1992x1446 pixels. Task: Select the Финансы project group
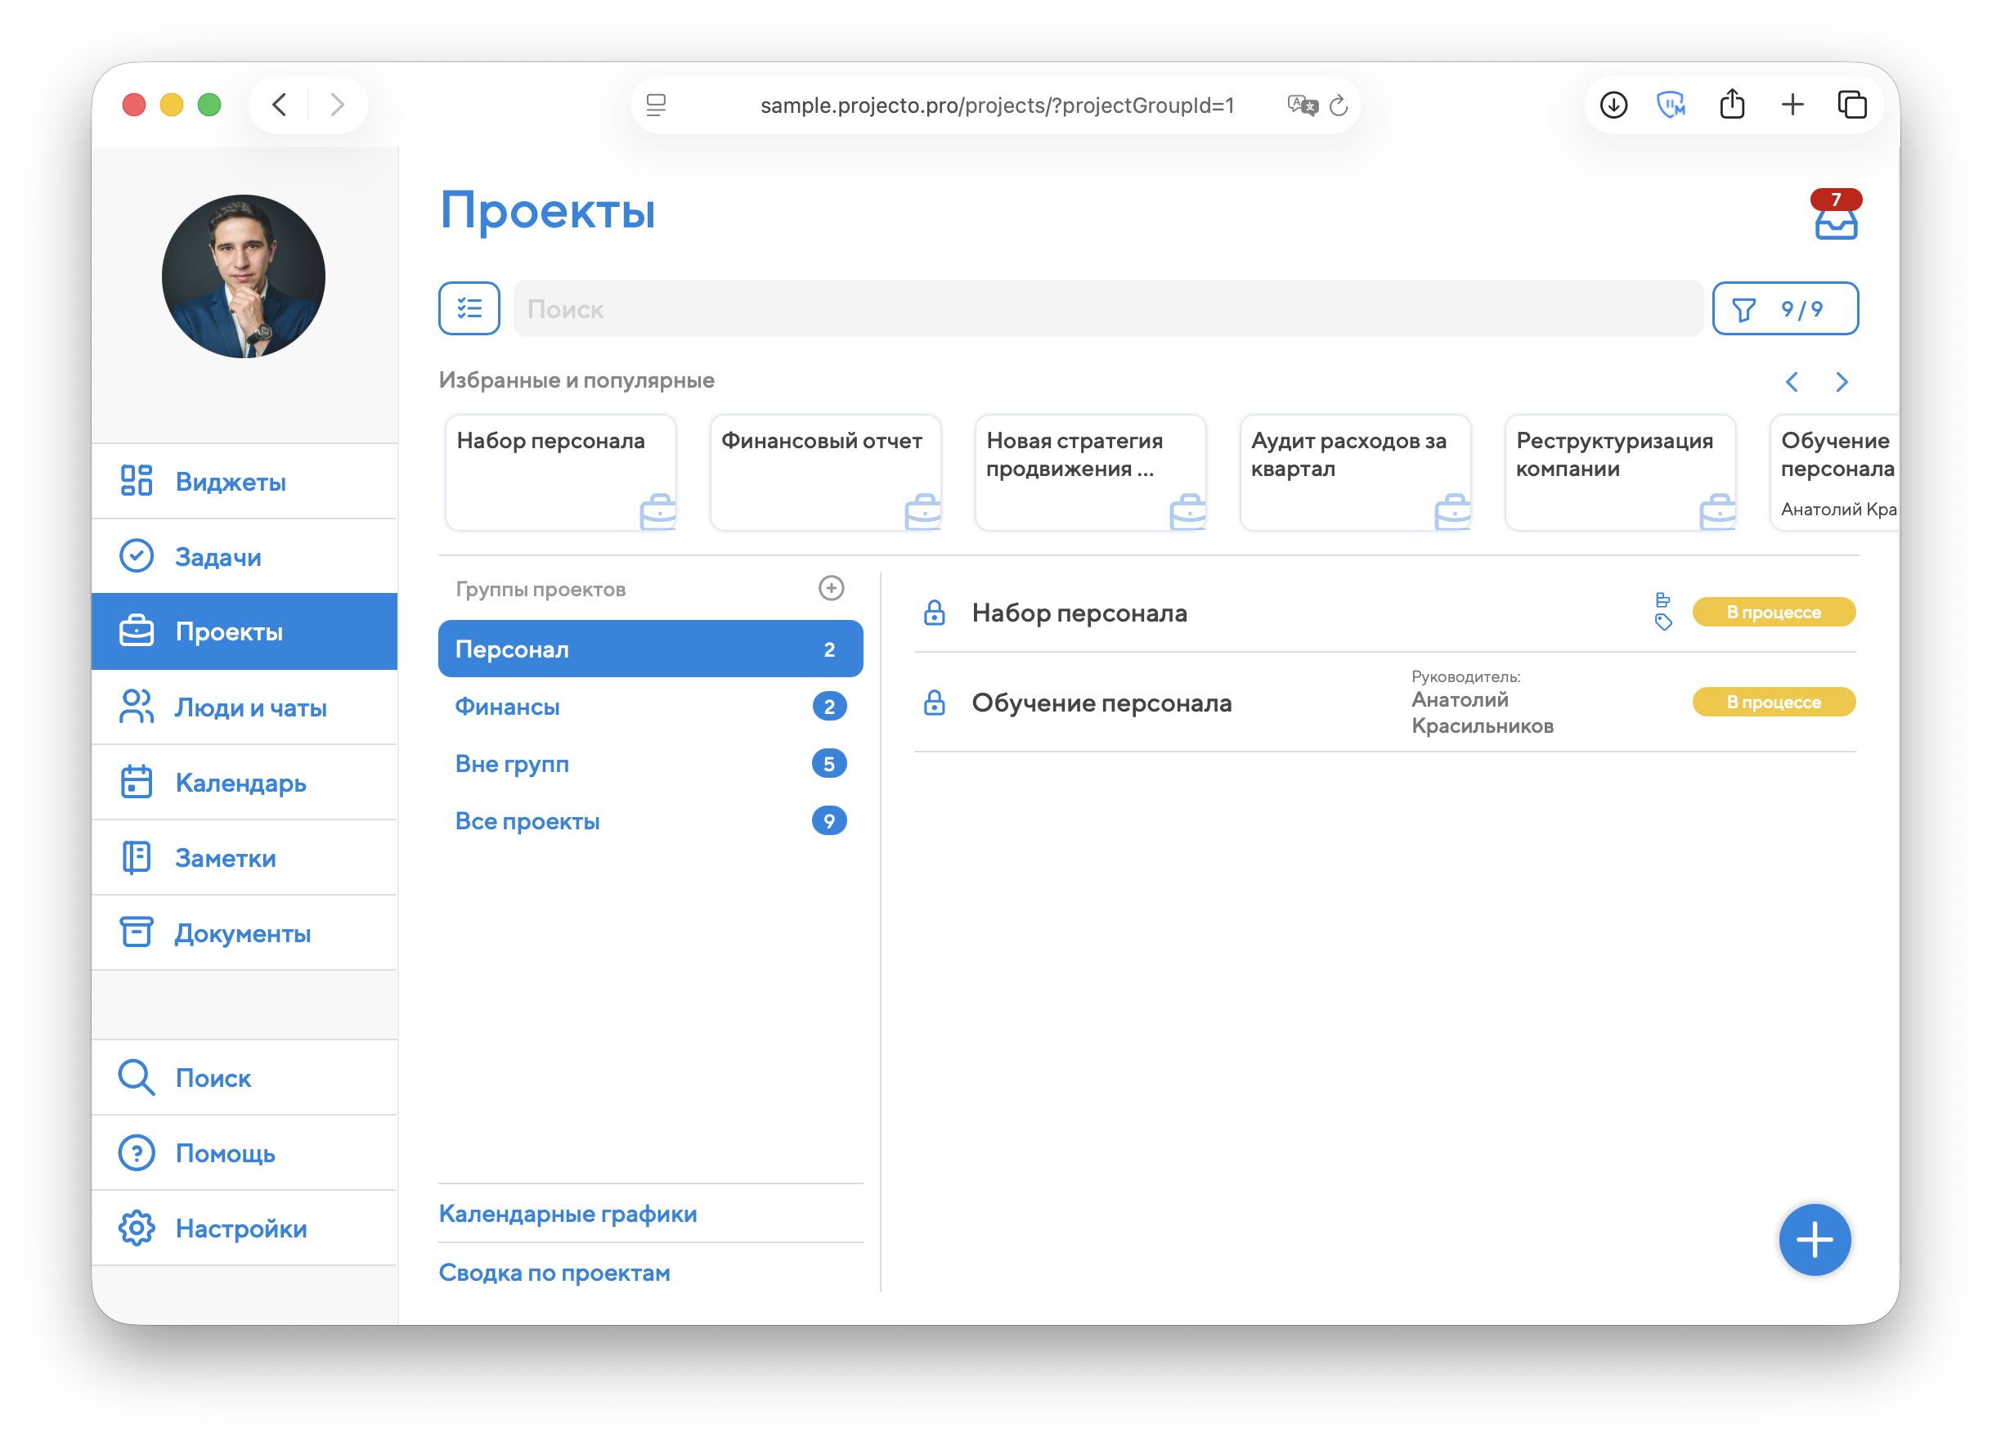click(x=508, y=707)
